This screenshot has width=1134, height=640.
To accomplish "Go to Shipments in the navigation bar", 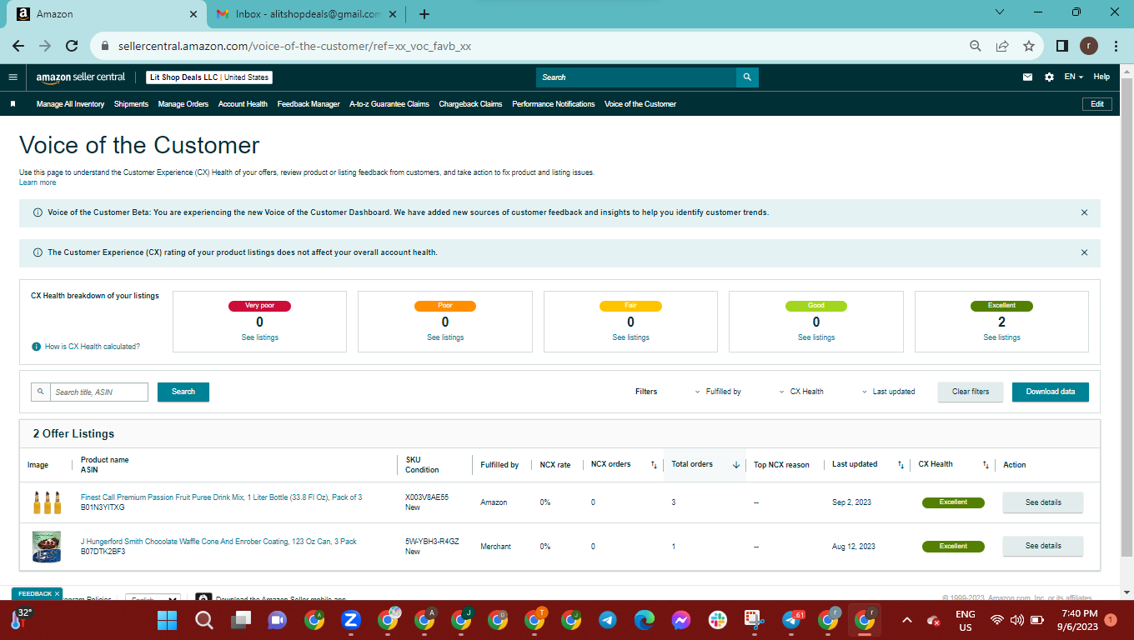I will pyautogui.click(x=131, y=104).
